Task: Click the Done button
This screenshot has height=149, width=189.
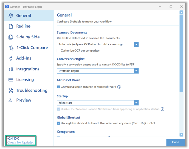Action: [176, 142]
